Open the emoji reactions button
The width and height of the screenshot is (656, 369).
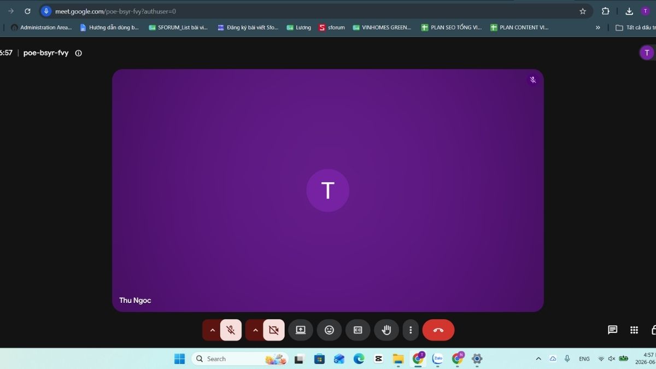(x=329, y=330)
